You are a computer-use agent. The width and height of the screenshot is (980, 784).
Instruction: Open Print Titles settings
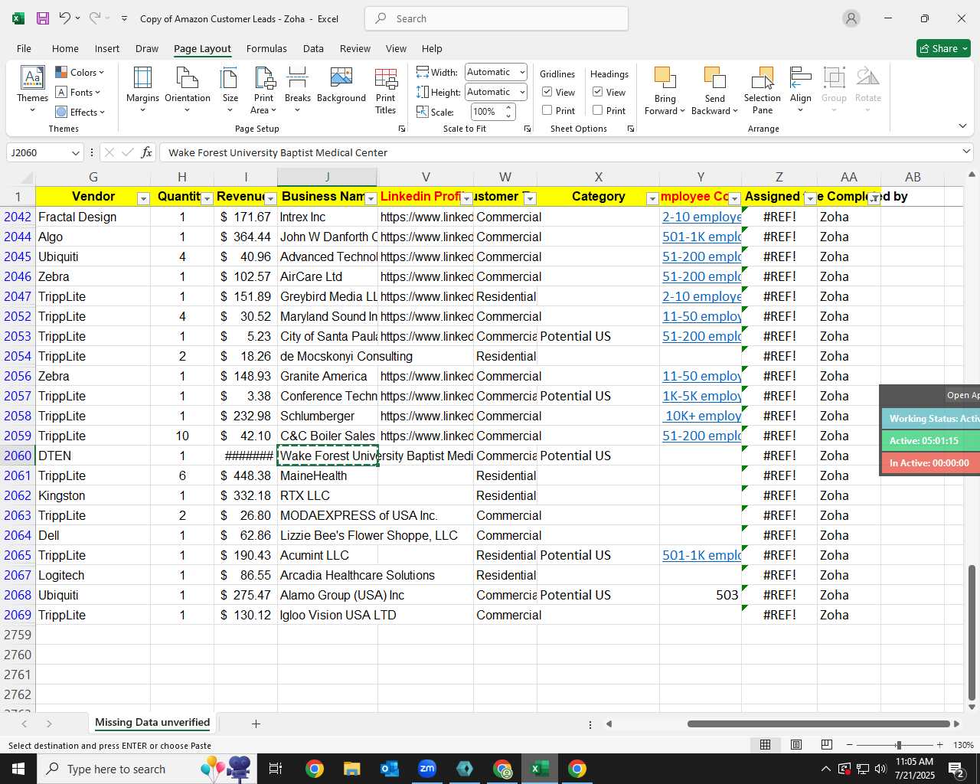pos(385,90)
